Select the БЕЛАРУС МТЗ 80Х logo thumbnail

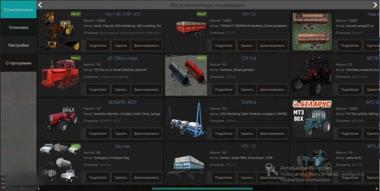[x=312, y=119]
